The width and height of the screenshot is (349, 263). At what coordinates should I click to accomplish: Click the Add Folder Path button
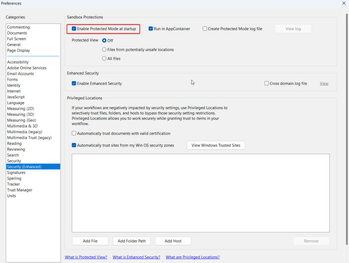pyautogui.click(x=132, y=241)
